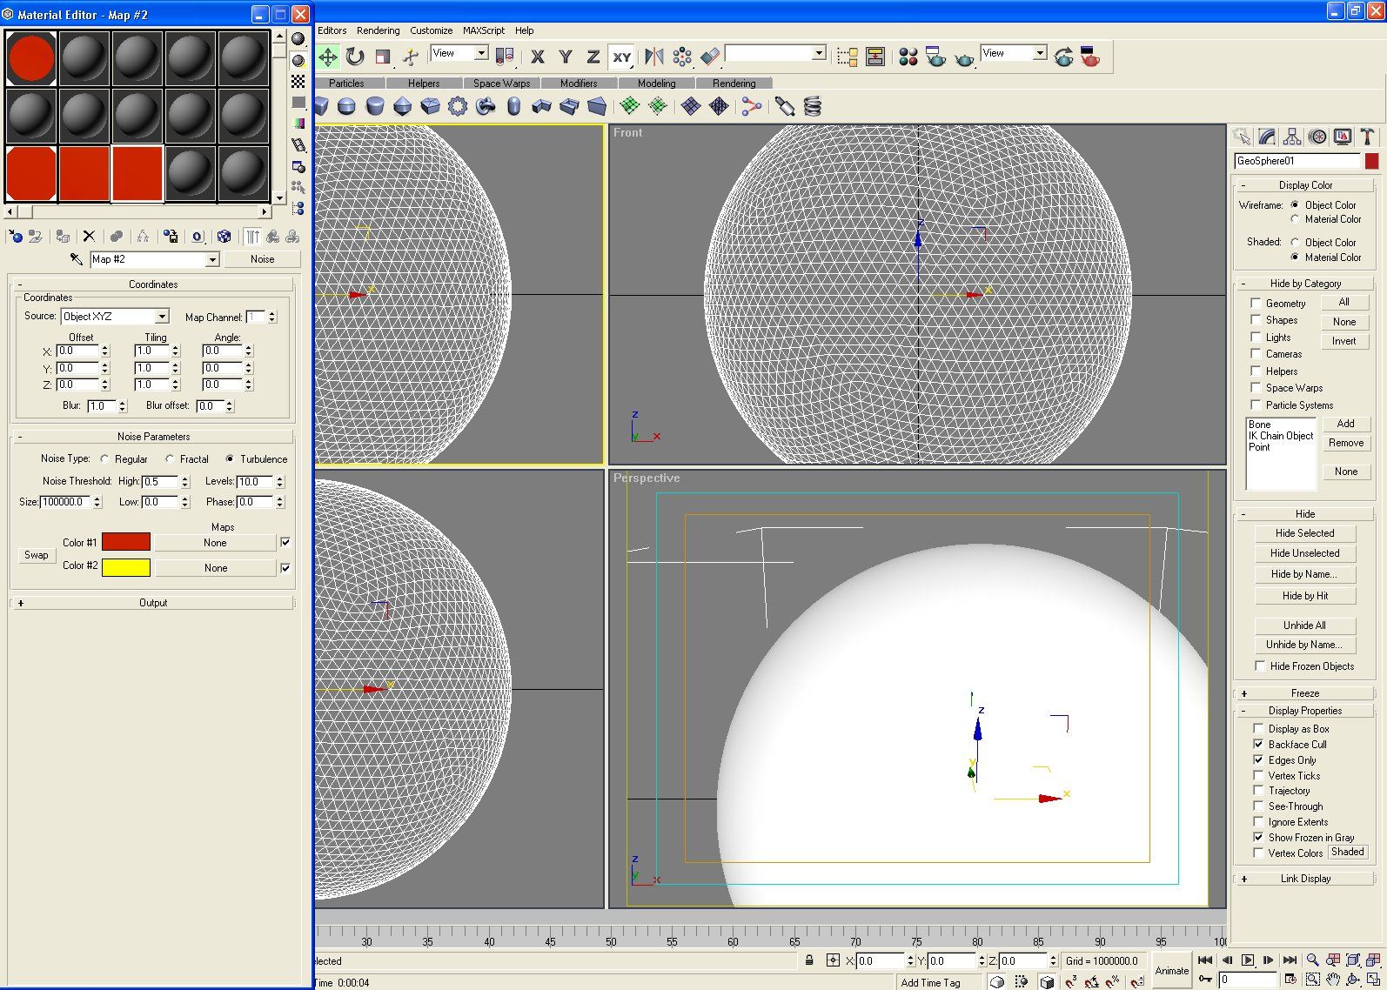Pick material from object eyedropper
The width and height of the screenshot is (1387, 990).
[x=77, y=259]
